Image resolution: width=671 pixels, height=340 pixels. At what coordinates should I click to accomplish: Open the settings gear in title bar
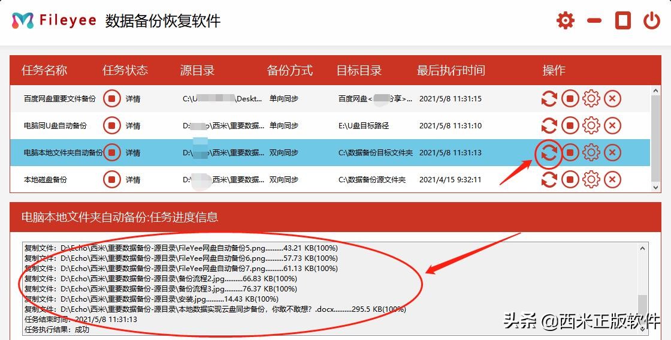coord(566,20)
